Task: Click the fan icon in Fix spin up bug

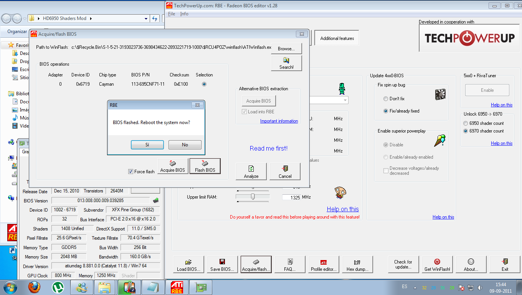Action: coord(440,94)
